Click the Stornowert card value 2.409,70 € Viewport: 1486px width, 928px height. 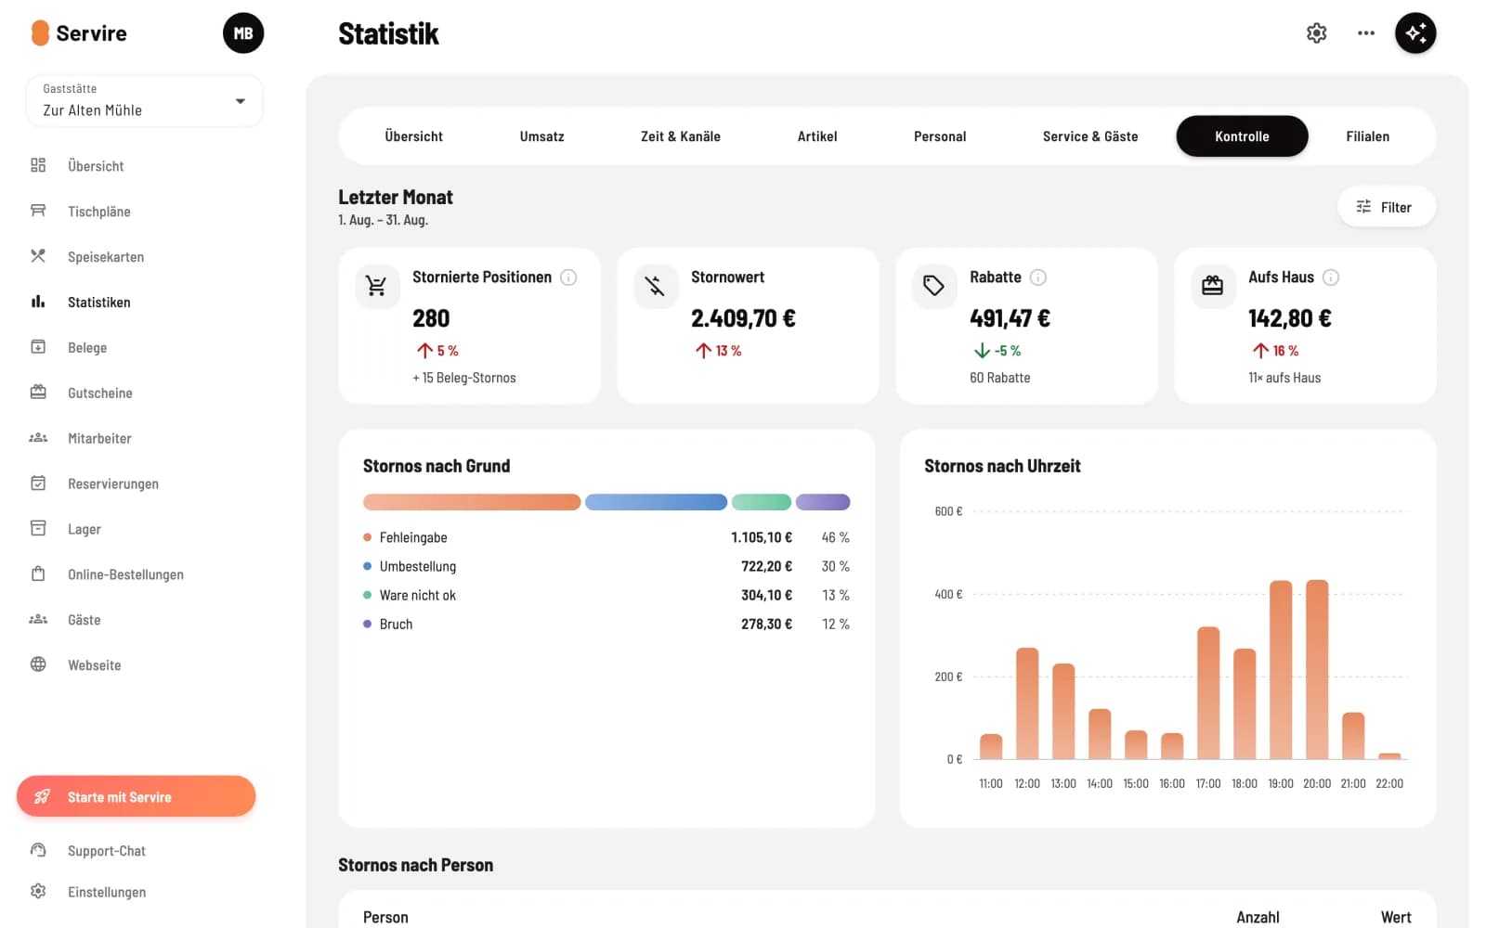743,318
